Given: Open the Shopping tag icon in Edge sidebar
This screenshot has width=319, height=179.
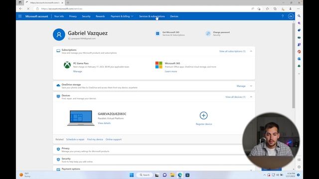Looking at the screenshot, I should (299, 30).
